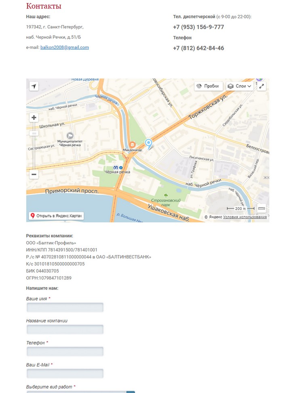Click the Приморский просп. map label
295x393 pixels.
pyautogui.click(x=72, y=191)
